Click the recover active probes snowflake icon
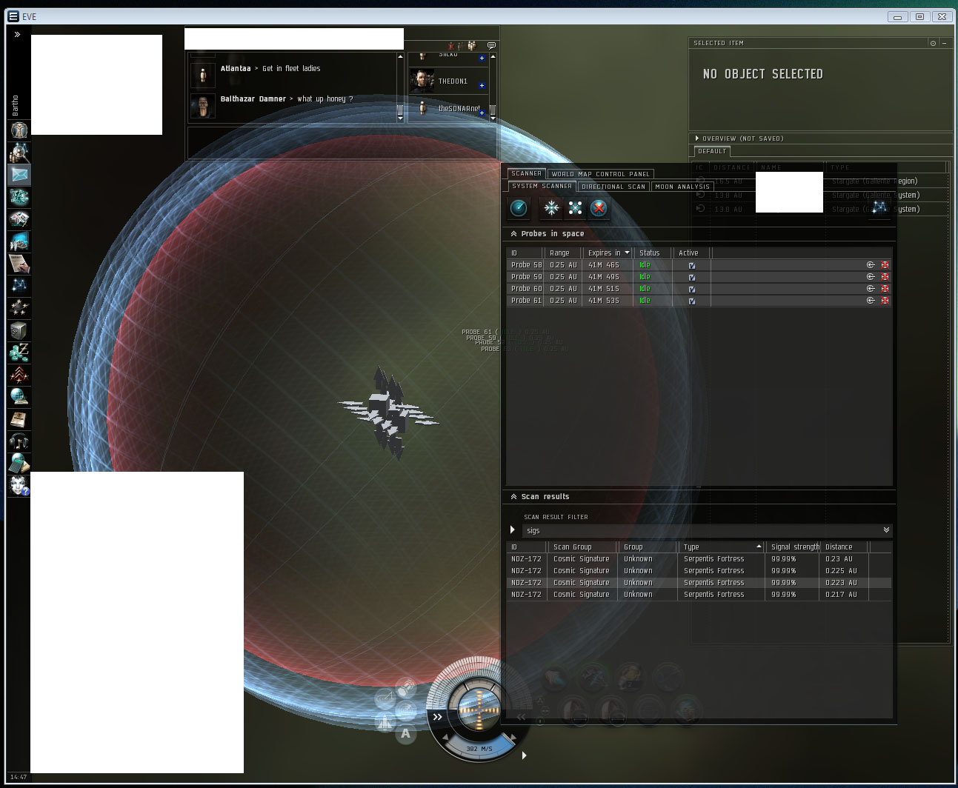The width and height of the screenshot is (958, 788). (x=552, y=208)
